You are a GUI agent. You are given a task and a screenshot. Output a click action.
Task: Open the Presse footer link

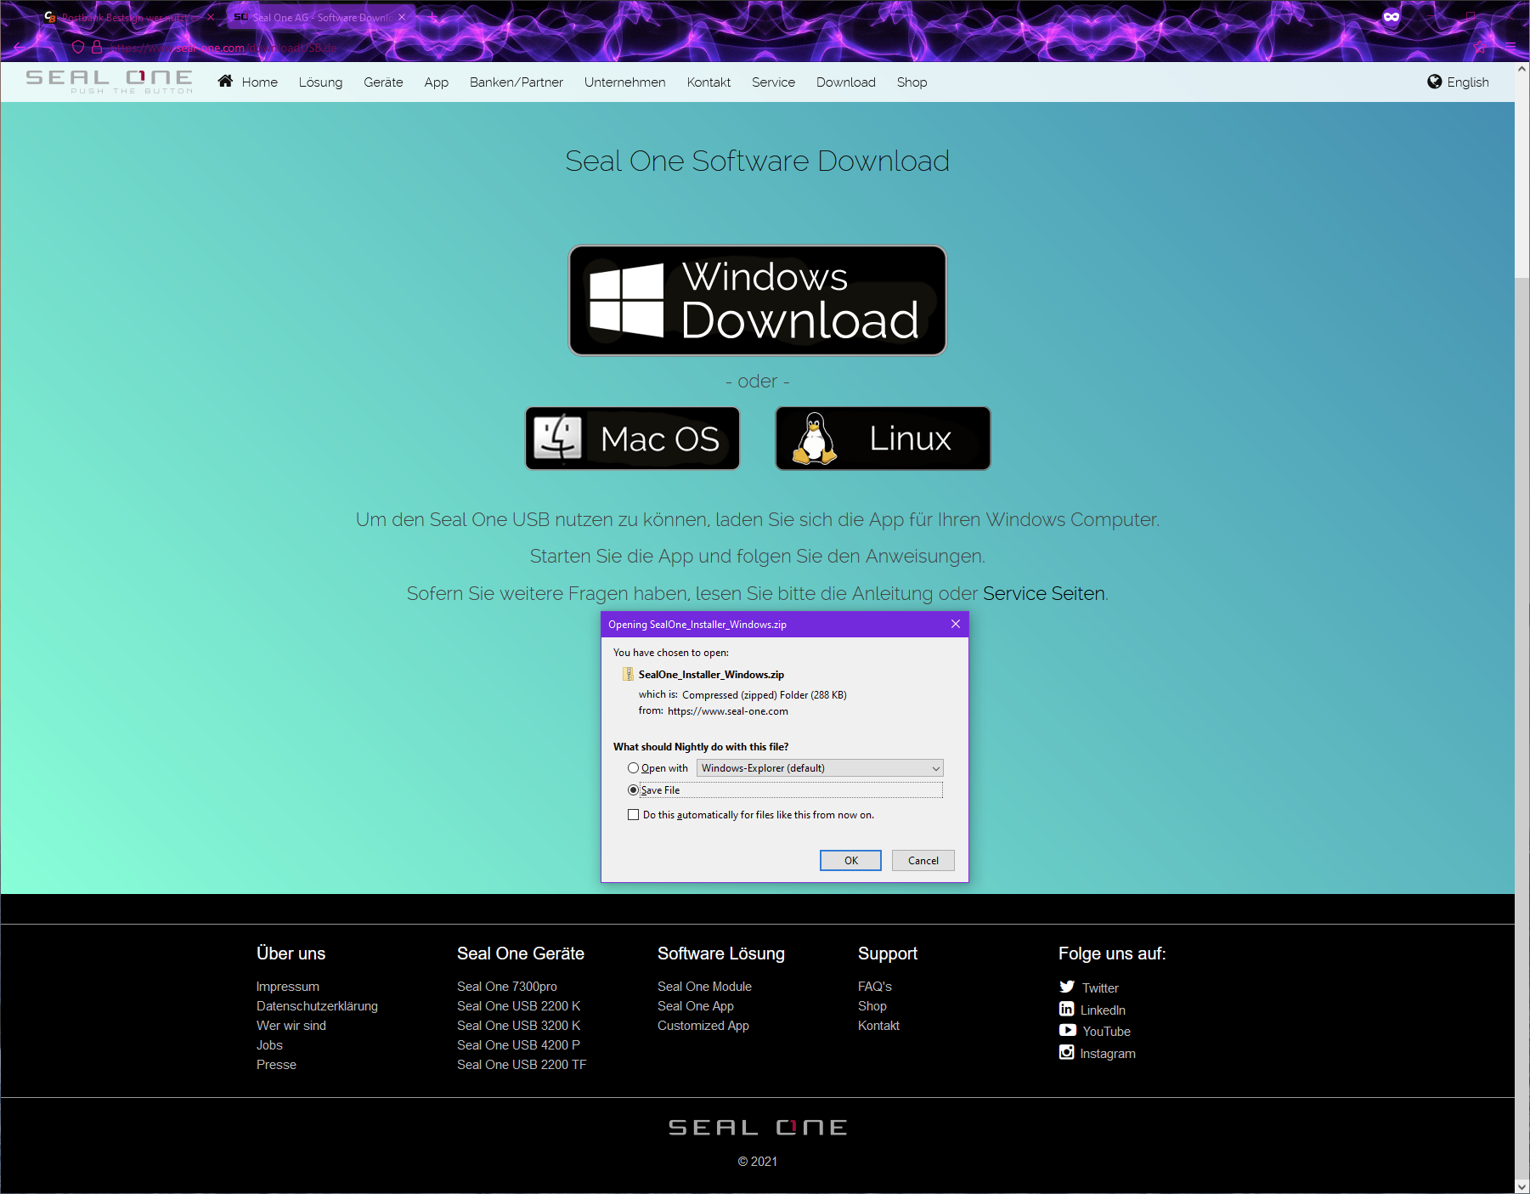coord(276,1065)
